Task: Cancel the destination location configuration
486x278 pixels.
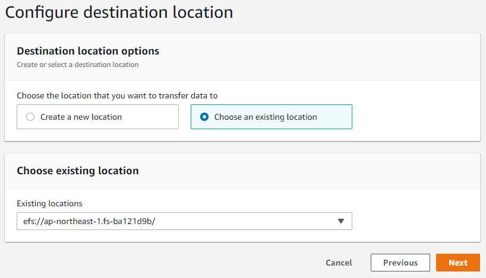Action: (339, 263)
